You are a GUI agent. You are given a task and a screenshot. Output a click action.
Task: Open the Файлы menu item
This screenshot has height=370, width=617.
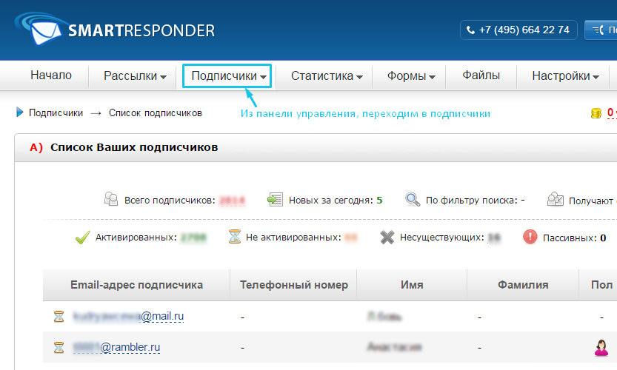pos(481,75)
